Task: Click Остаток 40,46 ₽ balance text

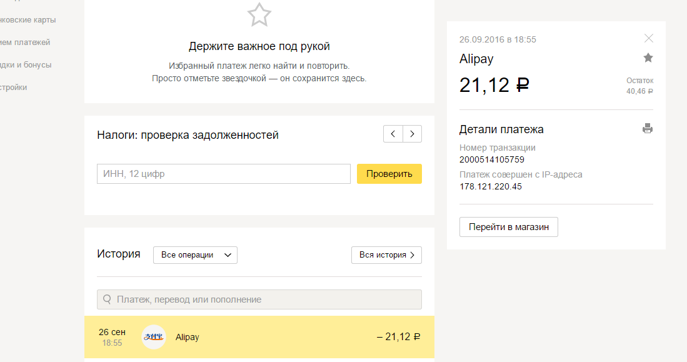Action: pyautogui.click(x=639, y=86)
